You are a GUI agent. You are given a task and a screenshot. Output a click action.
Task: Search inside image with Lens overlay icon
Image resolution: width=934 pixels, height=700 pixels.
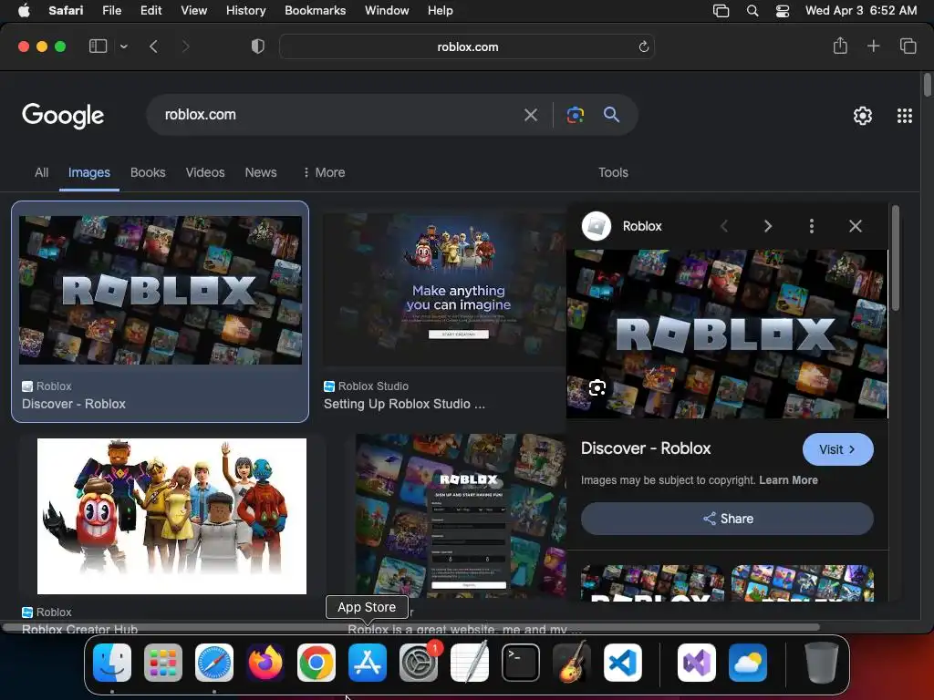point(597,388)
